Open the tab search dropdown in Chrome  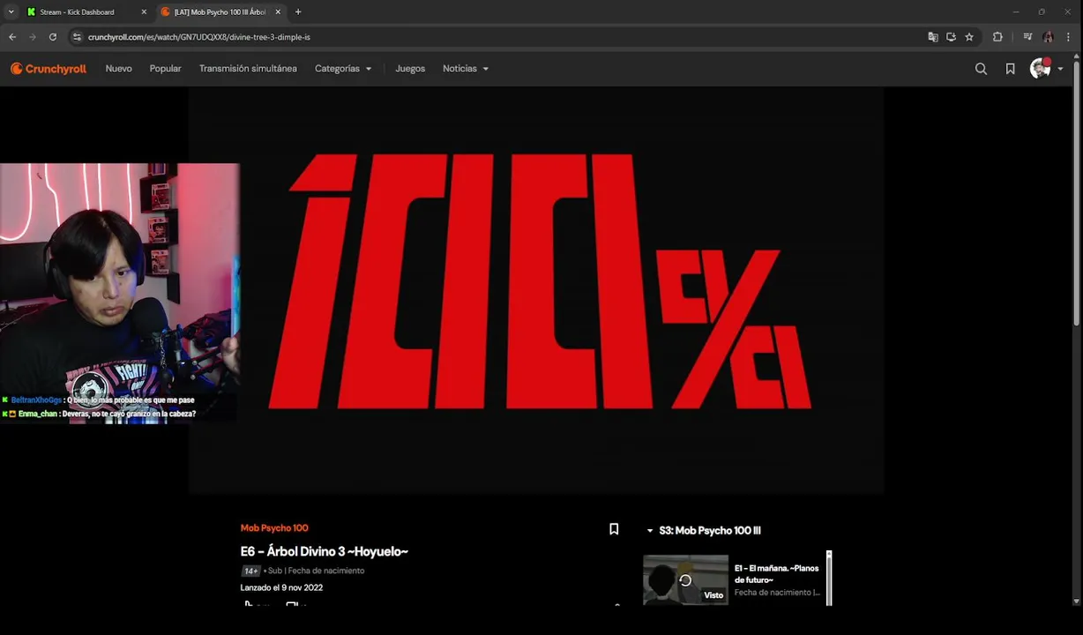point(11,12)
